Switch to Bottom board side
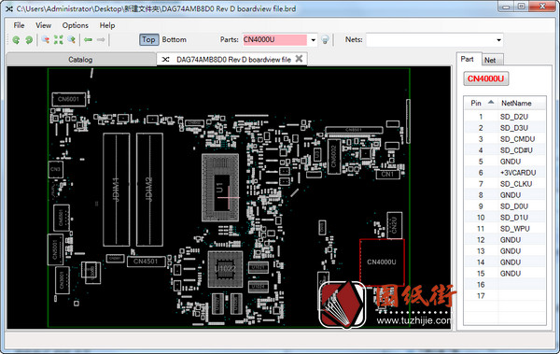Image resolution: width=560 pixels, height=354 pixels. click(x=175, y=39)
